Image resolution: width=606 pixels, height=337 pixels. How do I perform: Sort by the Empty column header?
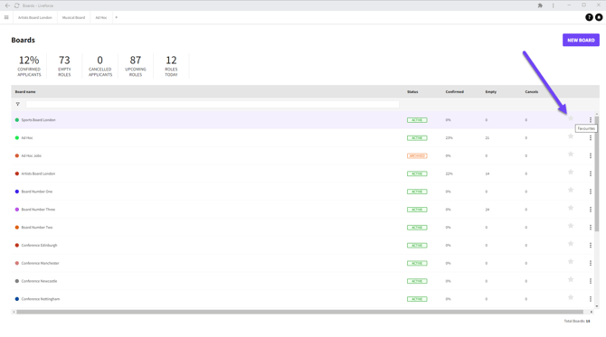coord(491,92)
